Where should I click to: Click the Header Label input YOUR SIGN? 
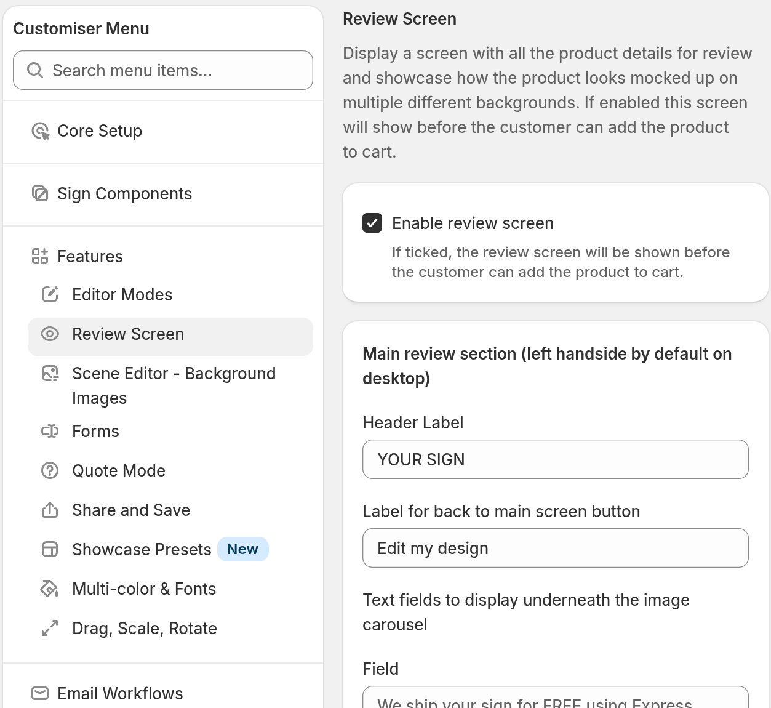coord(556,459)
